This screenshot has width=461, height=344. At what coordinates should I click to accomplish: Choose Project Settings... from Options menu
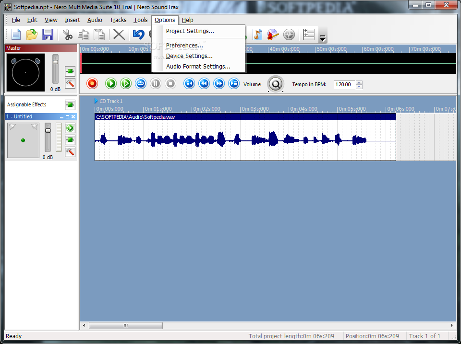point(198,31)
